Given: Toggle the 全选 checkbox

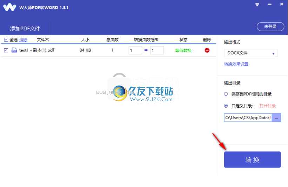Looking at the screenshot, I should click(6, 40).
